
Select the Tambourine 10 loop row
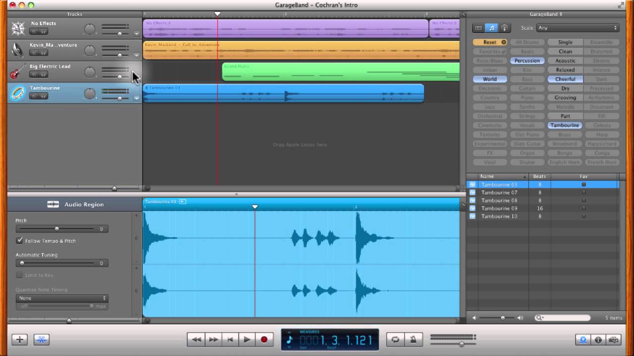(x=543, y=216)
